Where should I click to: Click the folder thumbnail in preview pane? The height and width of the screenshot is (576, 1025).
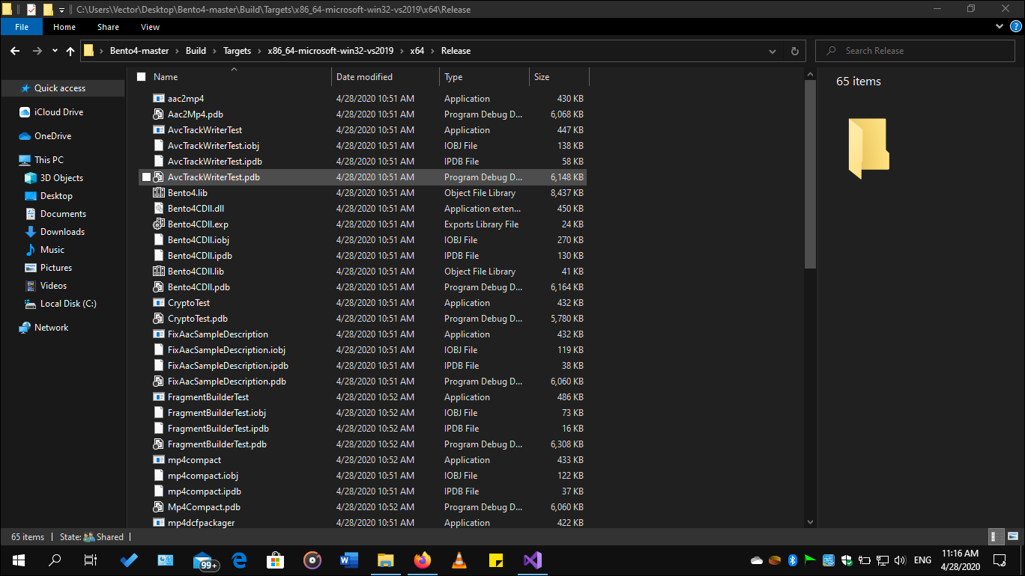[868, 148]
